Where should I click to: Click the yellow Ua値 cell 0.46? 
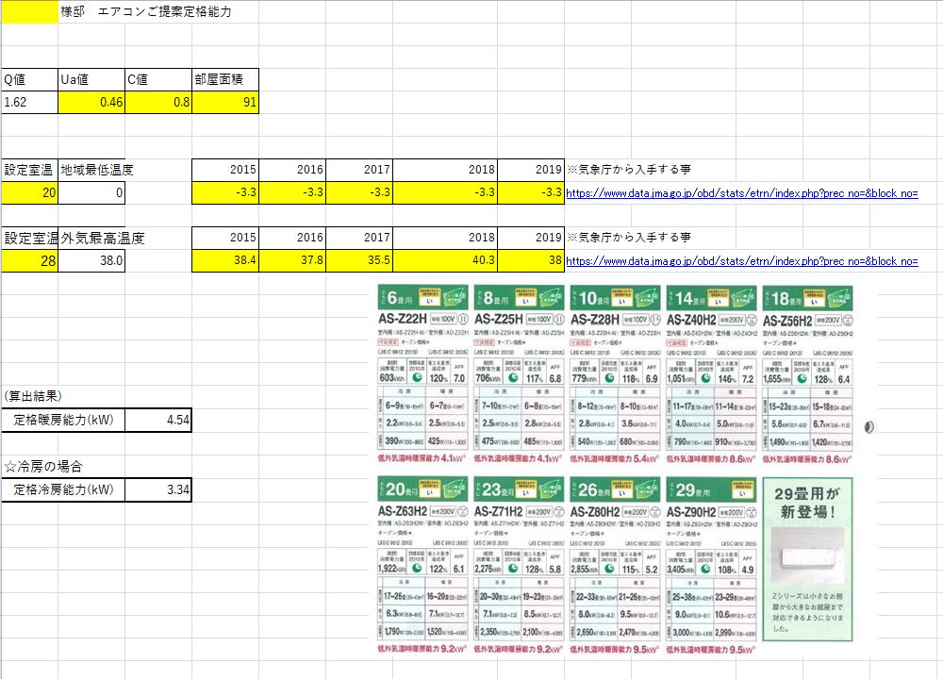click(91, 102)
